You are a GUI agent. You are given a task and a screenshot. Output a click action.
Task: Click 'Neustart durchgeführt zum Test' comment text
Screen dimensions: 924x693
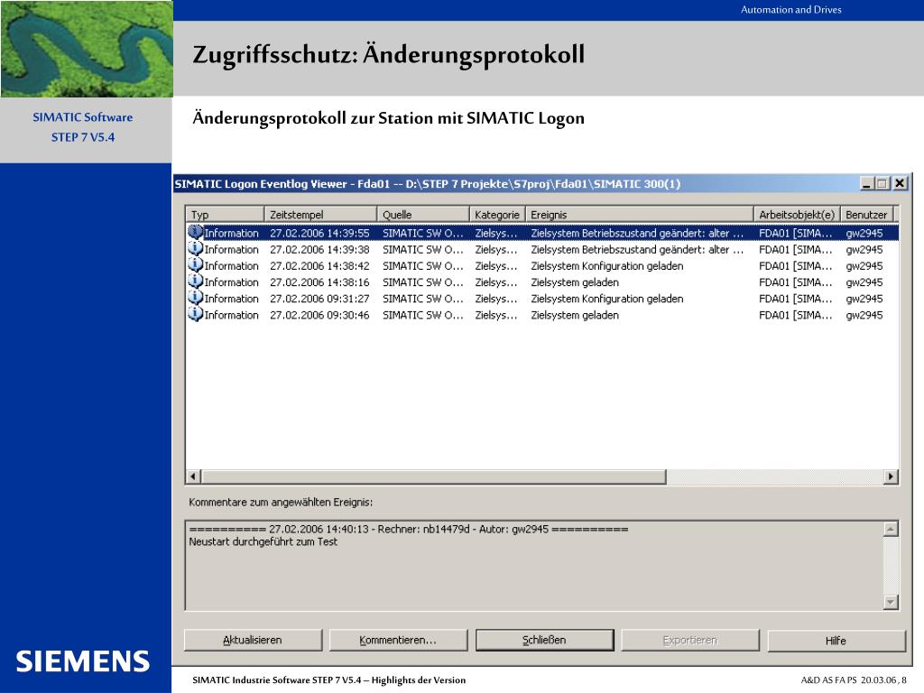point(263,541)
